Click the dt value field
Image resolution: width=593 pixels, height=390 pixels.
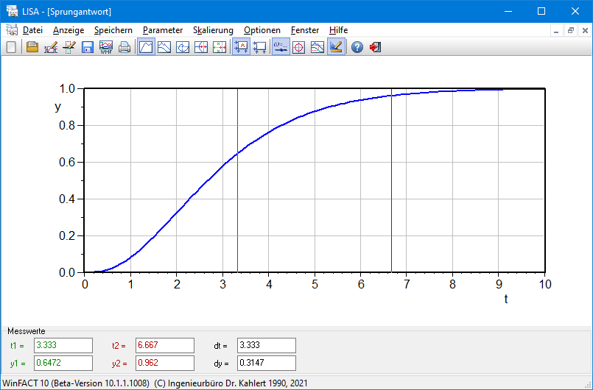(x=267, y=345)
